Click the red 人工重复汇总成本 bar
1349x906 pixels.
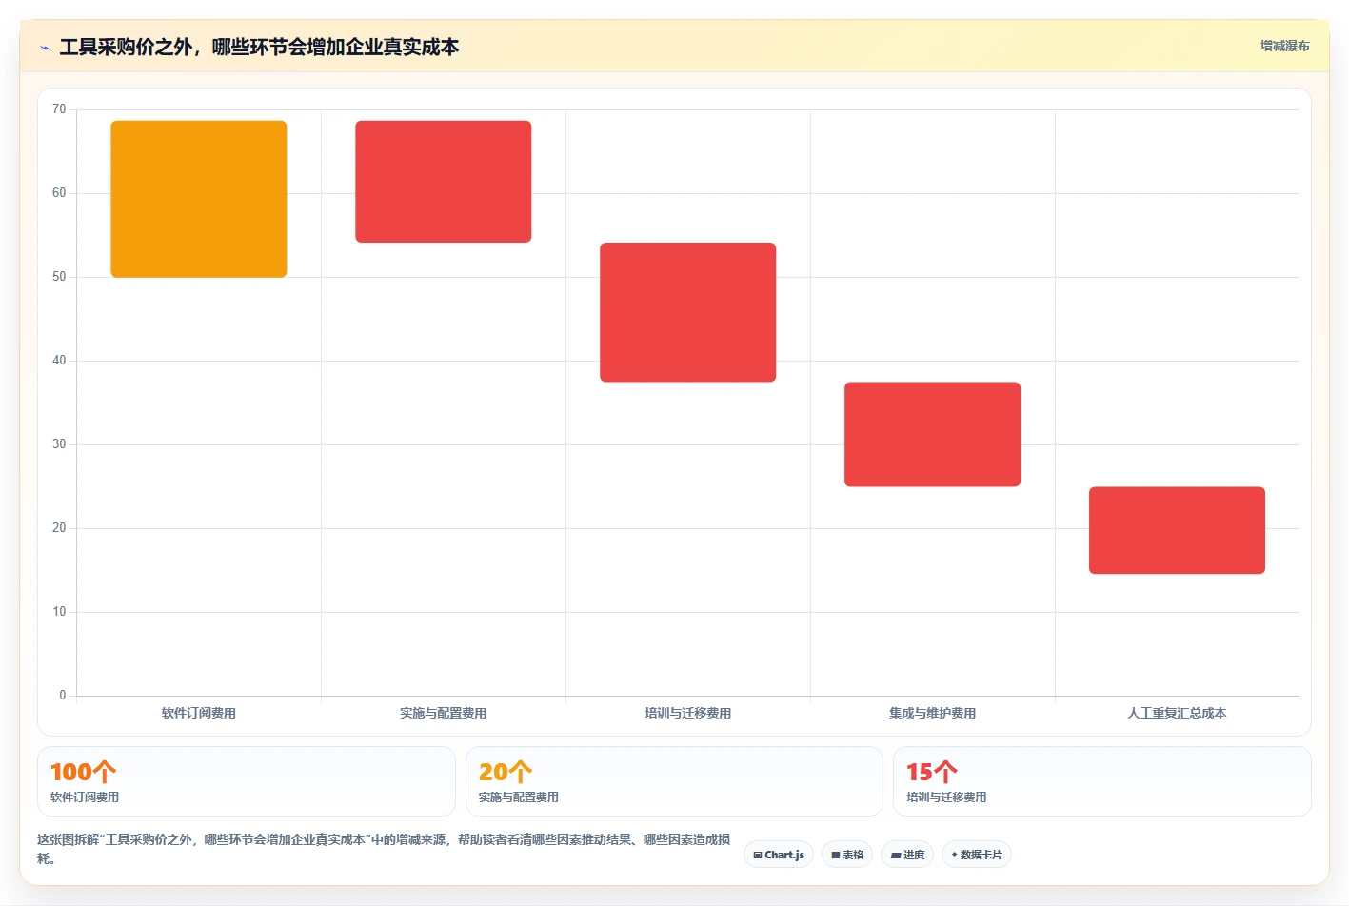(1177, 530)
